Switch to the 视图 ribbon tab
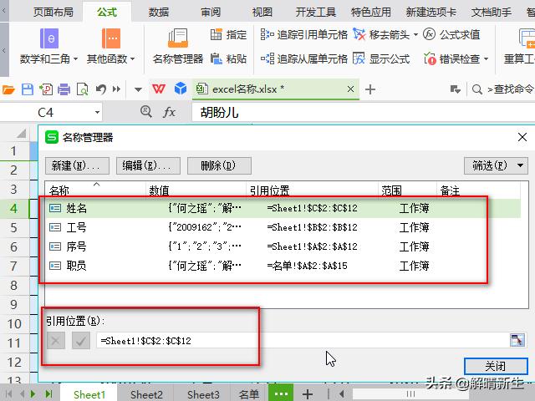 click(x=262, y=13)
